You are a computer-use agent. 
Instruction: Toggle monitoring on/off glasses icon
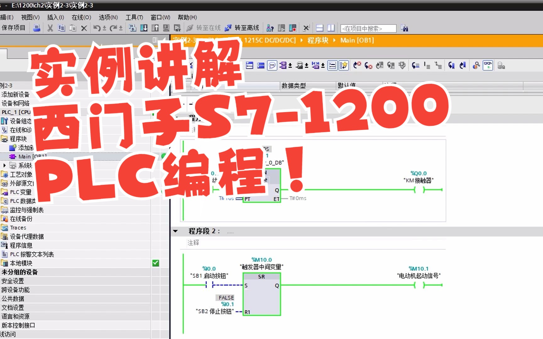click(488, 65)
